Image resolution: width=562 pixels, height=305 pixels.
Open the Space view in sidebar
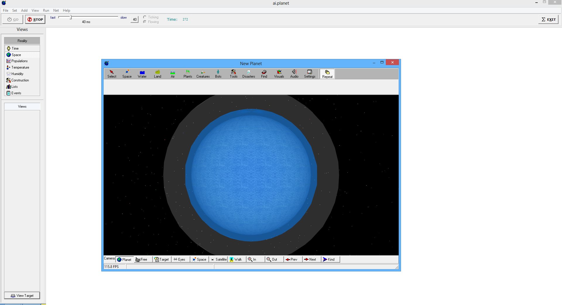[22, 55]
